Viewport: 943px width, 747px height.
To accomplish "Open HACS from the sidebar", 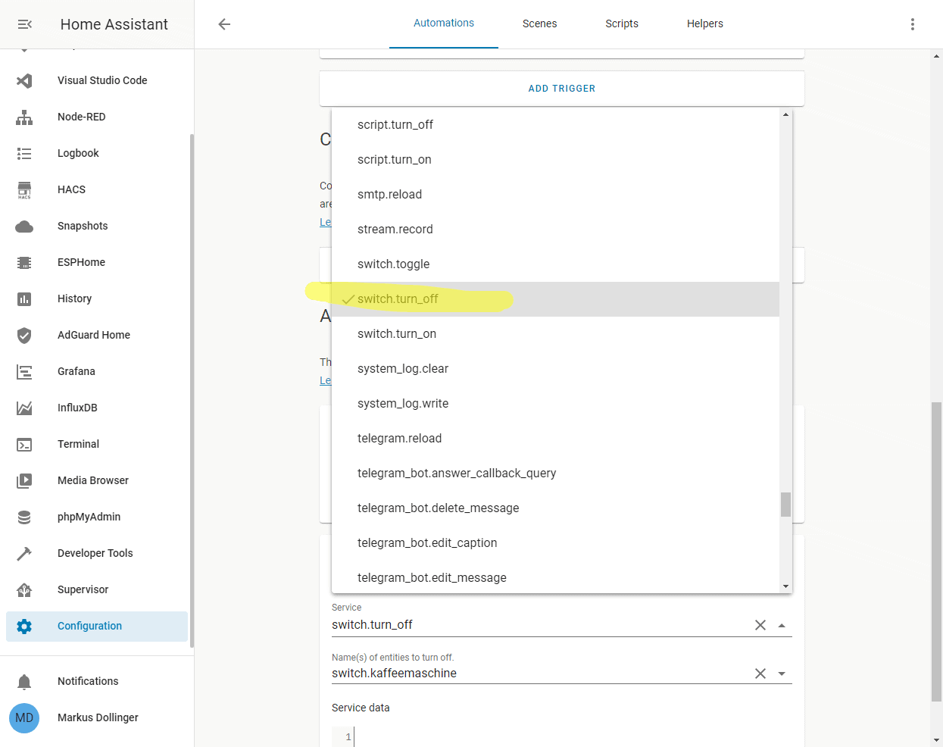I will click(x=25, y=189).
